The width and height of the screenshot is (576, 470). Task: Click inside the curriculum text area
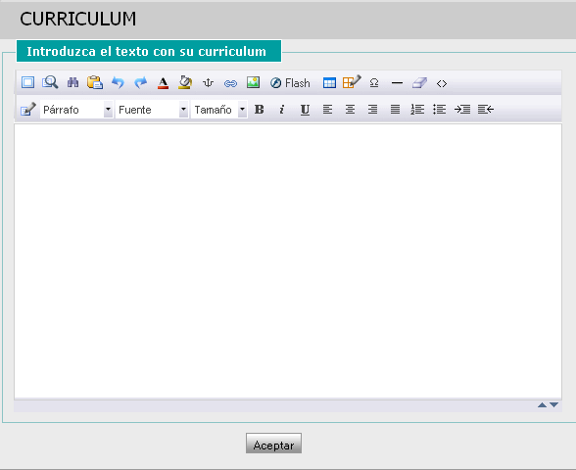pyautogui.click(x=288, y=261)
